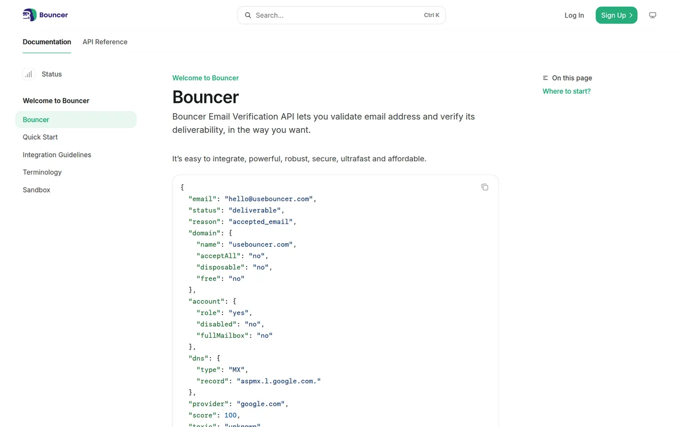Click the Status signal bars icon

click(x=29, y=74)
